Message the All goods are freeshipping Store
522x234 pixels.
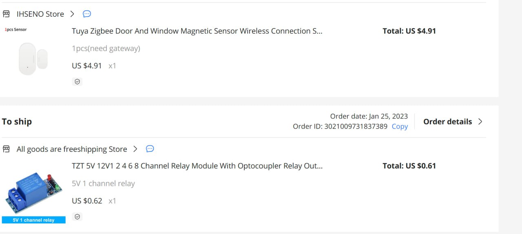[x=150, y=149]
